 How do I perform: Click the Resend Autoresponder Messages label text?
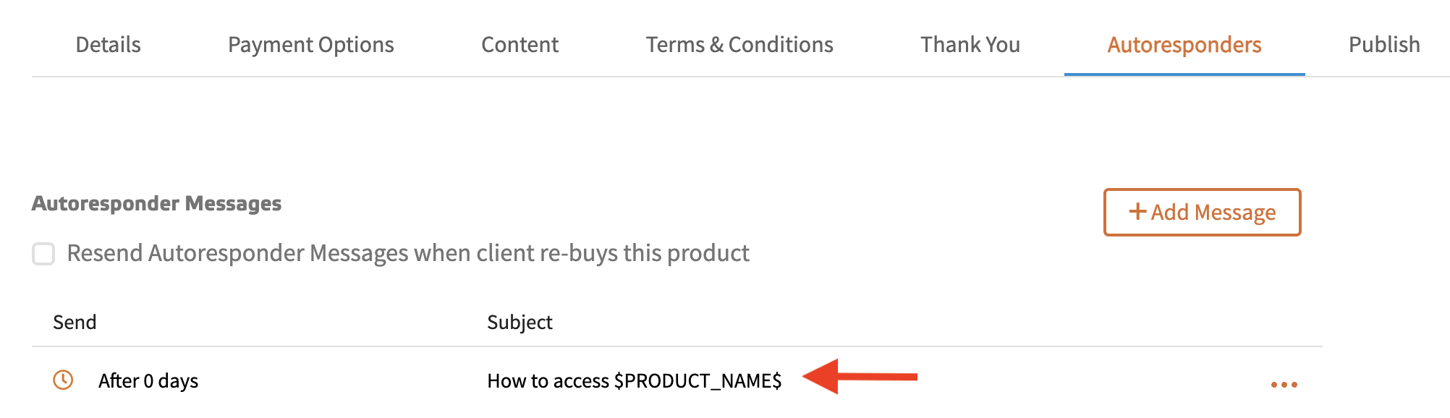408,253
